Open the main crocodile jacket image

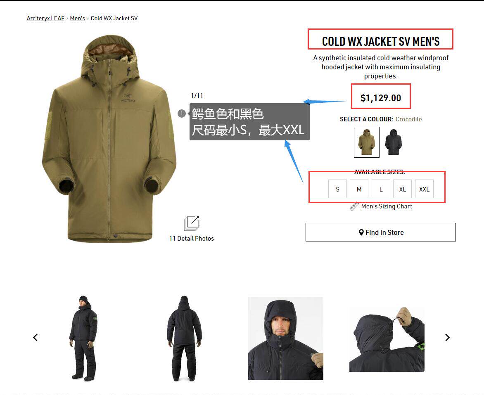point(109,139)
